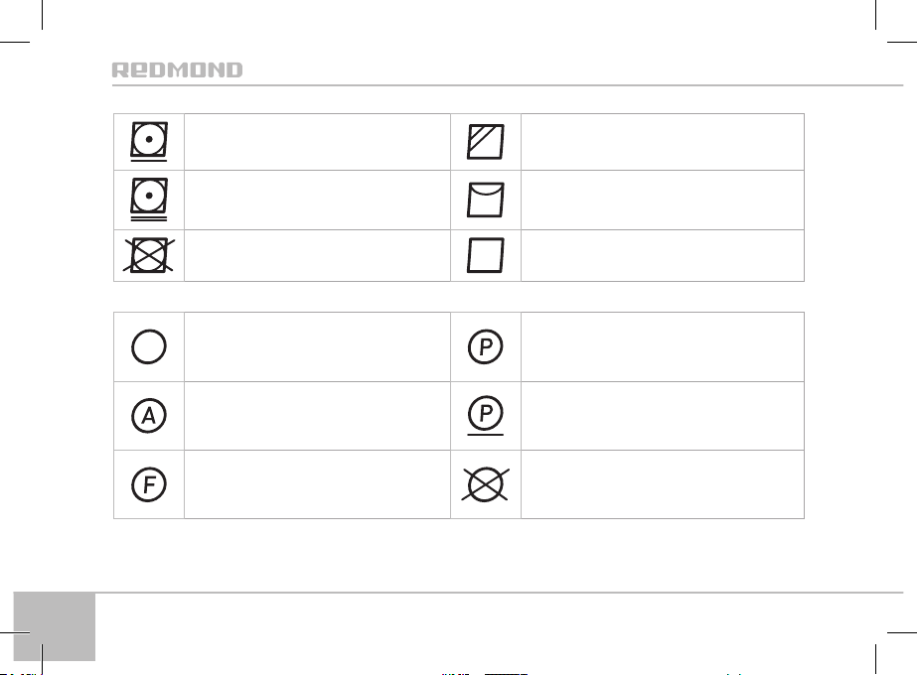
Task: Click the empty circle dry-clean symbol
Action: click(x=149, y=346)
